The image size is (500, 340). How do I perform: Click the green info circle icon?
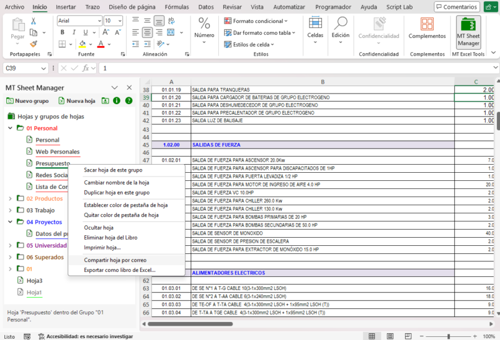[x=117, y=101]
